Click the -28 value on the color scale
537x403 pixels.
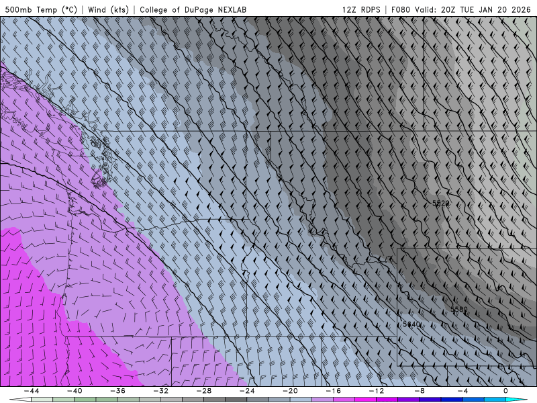(x=204, y=391)
